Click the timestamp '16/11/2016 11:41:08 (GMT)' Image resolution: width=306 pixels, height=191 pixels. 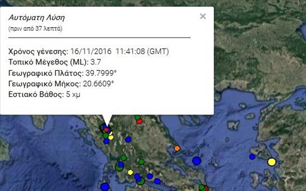click(119, 52)
